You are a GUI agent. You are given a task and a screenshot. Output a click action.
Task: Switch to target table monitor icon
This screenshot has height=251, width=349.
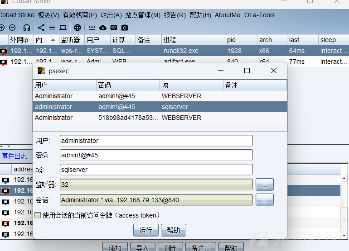[63, 28]
